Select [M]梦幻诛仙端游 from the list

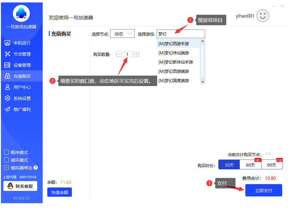pyautogui.click(x=178, y=53)
